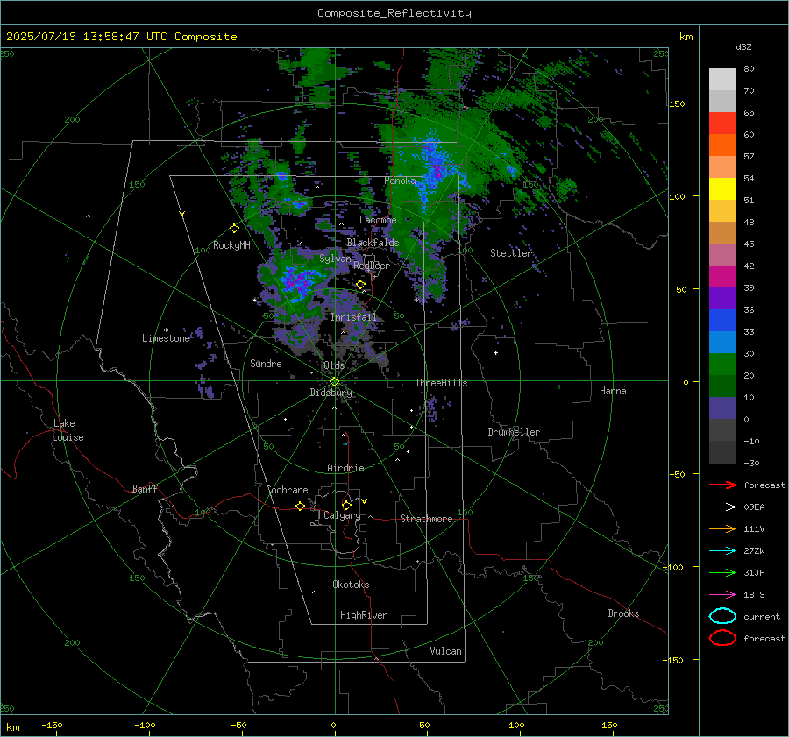
Task: Click the red forecast arrow icon
Action: 722,485
